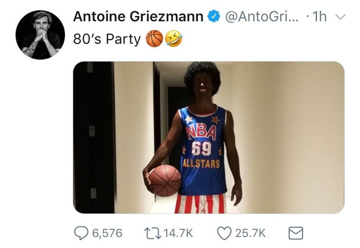
Task: Click the 25.7K likes count
Action: (x=251, y=233)
